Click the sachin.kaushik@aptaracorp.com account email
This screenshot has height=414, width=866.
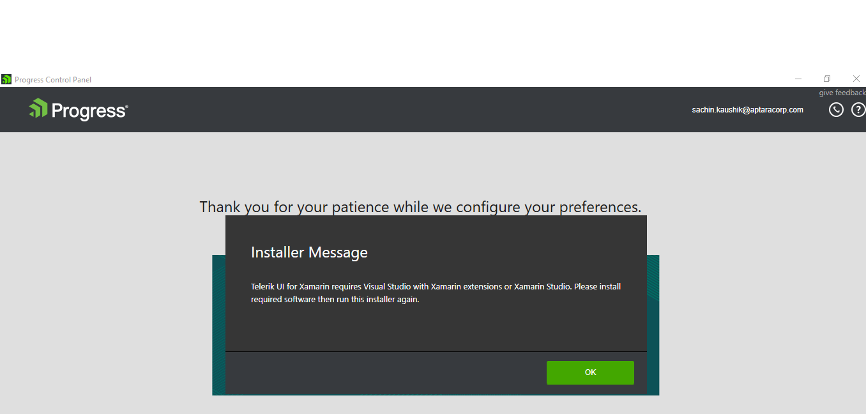pyautogui.click(x=747, y=110)
